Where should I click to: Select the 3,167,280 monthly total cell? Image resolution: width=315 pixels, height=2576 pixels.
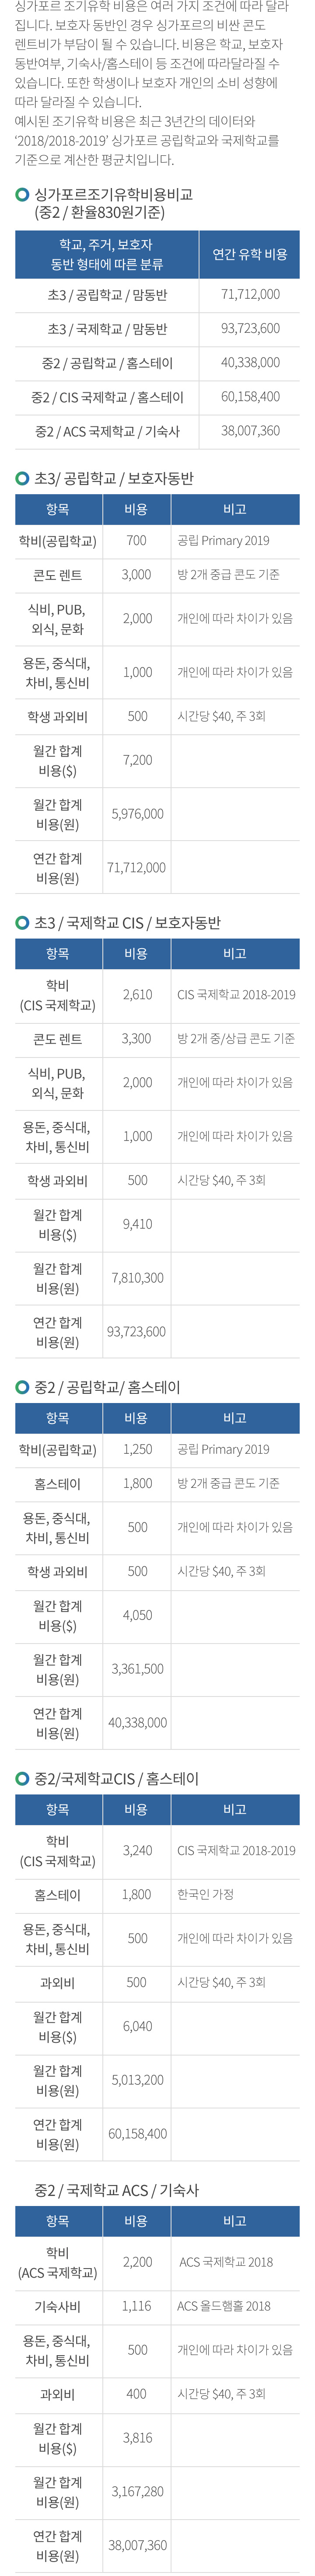click(137, 2491)
